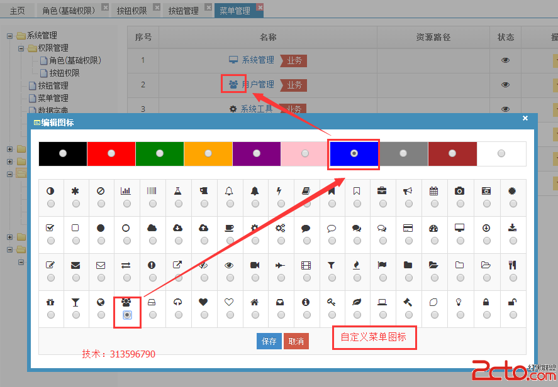Collapse the 权限管理 tree node
558x387 pixels.
point(21,48)
